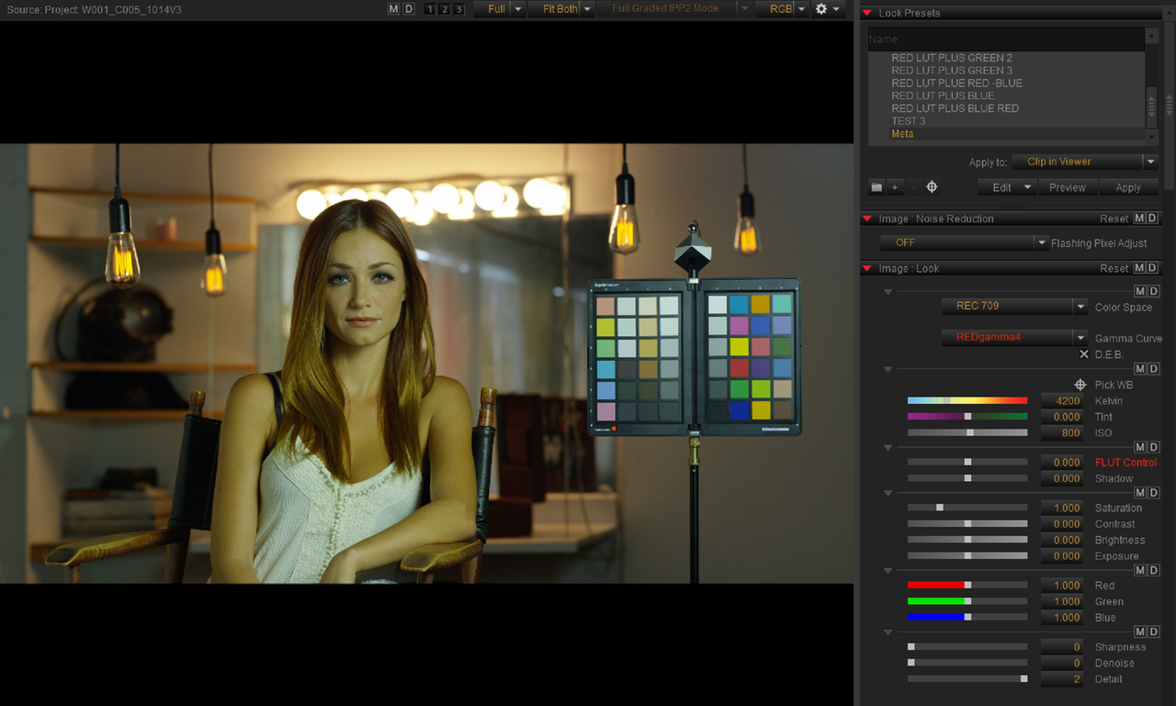Open the viewer settings gear menu
Image resolution: width=1176 pixels, height=706 pixels.
pos(825,9)
